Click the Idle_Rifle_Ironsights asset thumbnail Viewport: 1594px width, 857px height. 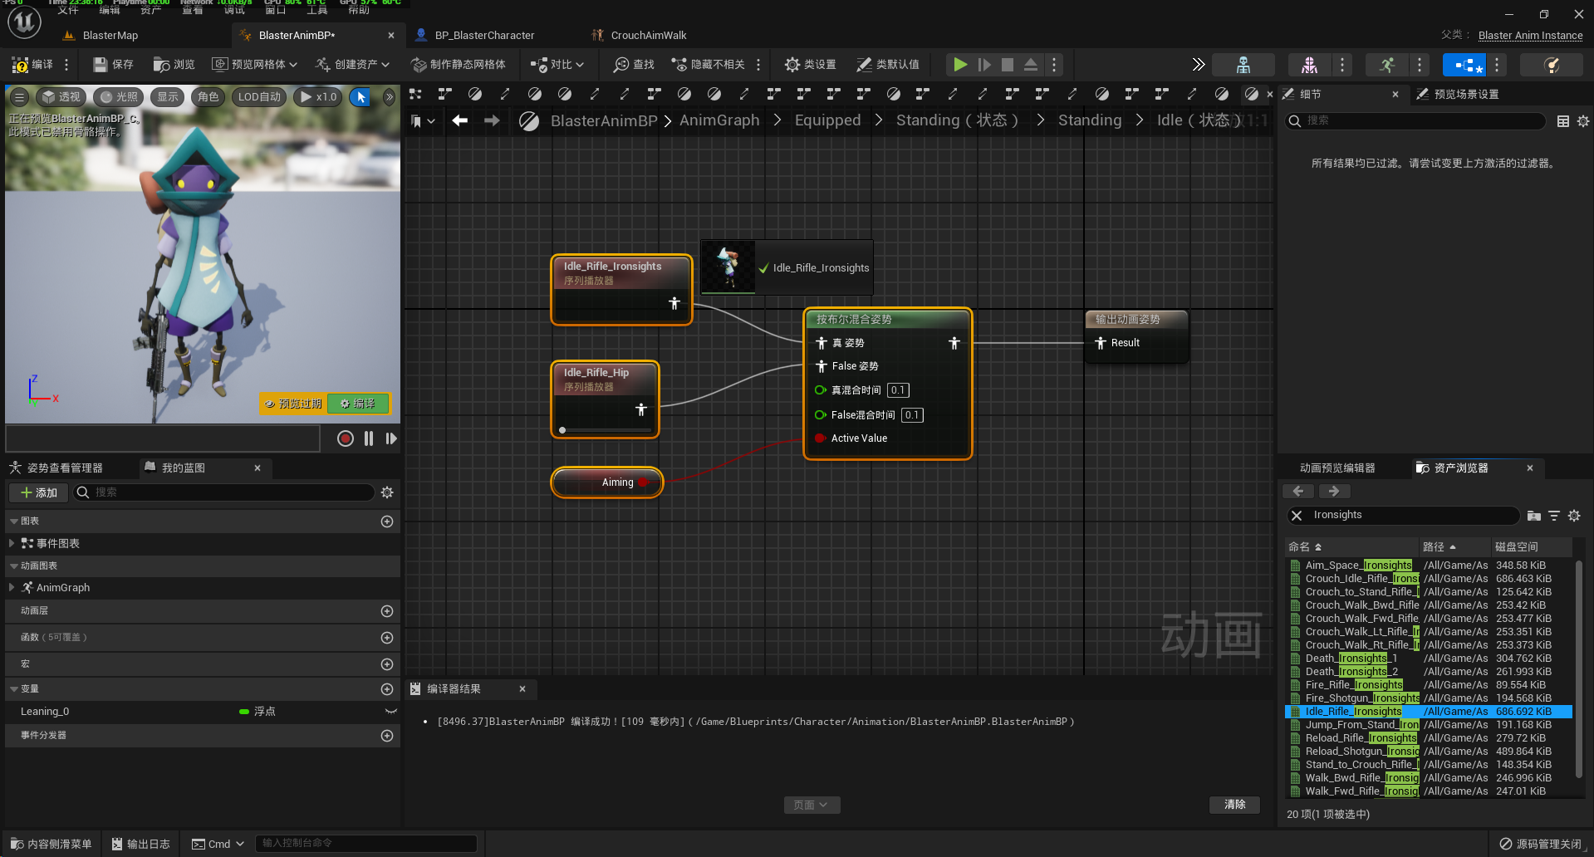pos(728,267)
